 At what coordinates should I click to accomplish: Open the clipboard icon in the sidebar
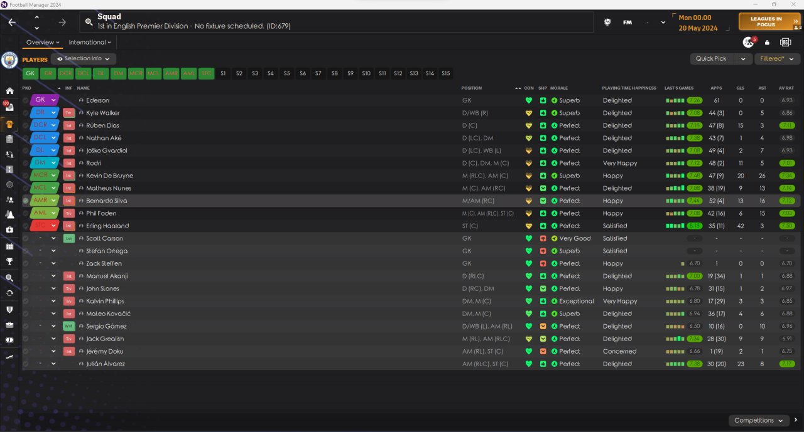[9, 139]
